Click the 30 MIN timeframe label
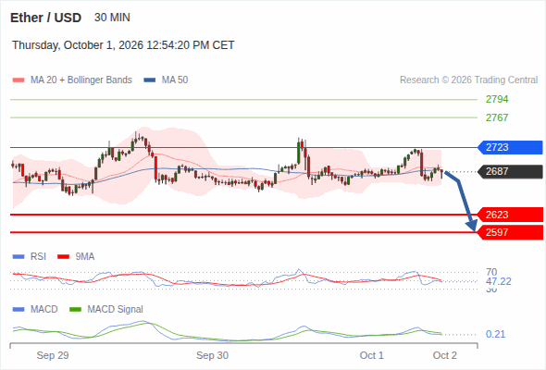 pyautogui.click(x=112, y=18)
